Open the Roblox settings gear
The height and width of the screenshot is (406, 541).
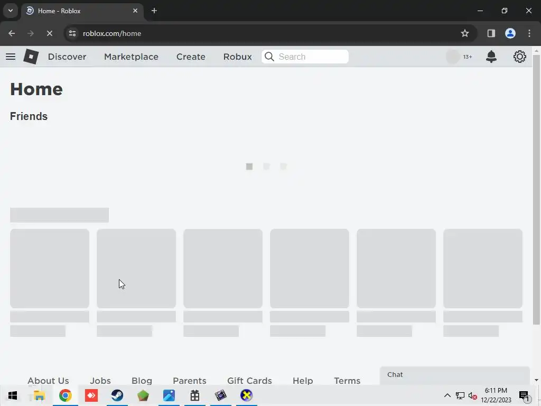[520, 57]
